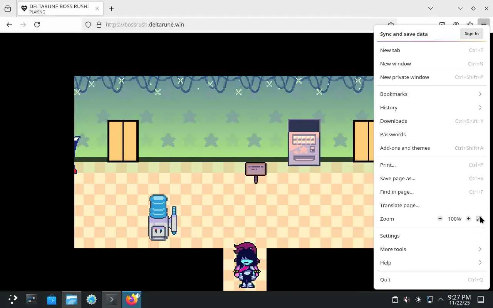The height and width of the screenshot is (308, 493).
Task: Open the display and network tray icon
Action: click(430, 300)
